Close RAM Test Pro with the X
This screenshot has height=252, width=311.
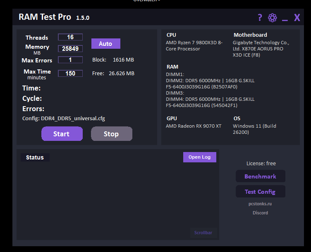(297, 17)
